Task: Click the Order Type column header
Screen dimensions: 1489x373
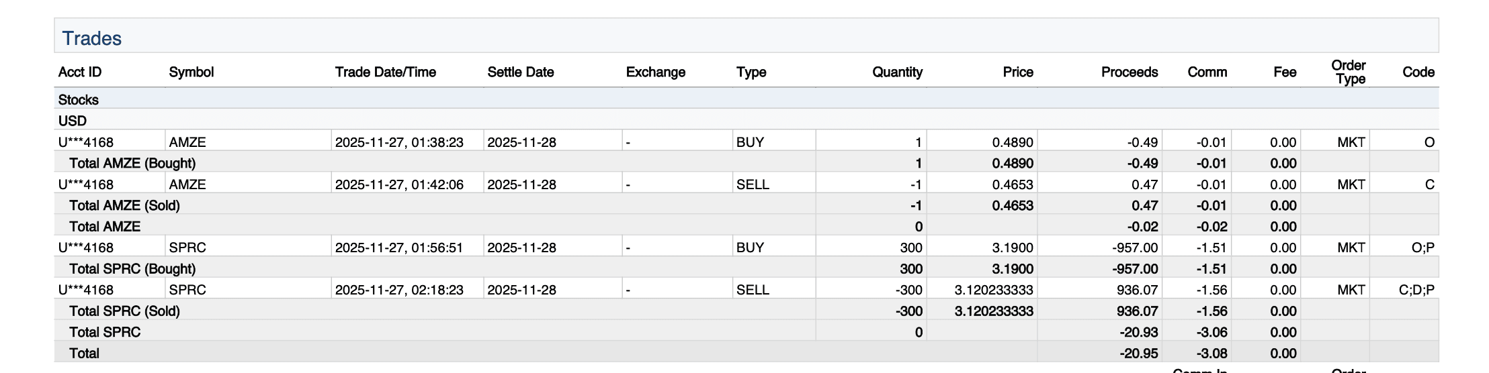Action: point(1349,72)
